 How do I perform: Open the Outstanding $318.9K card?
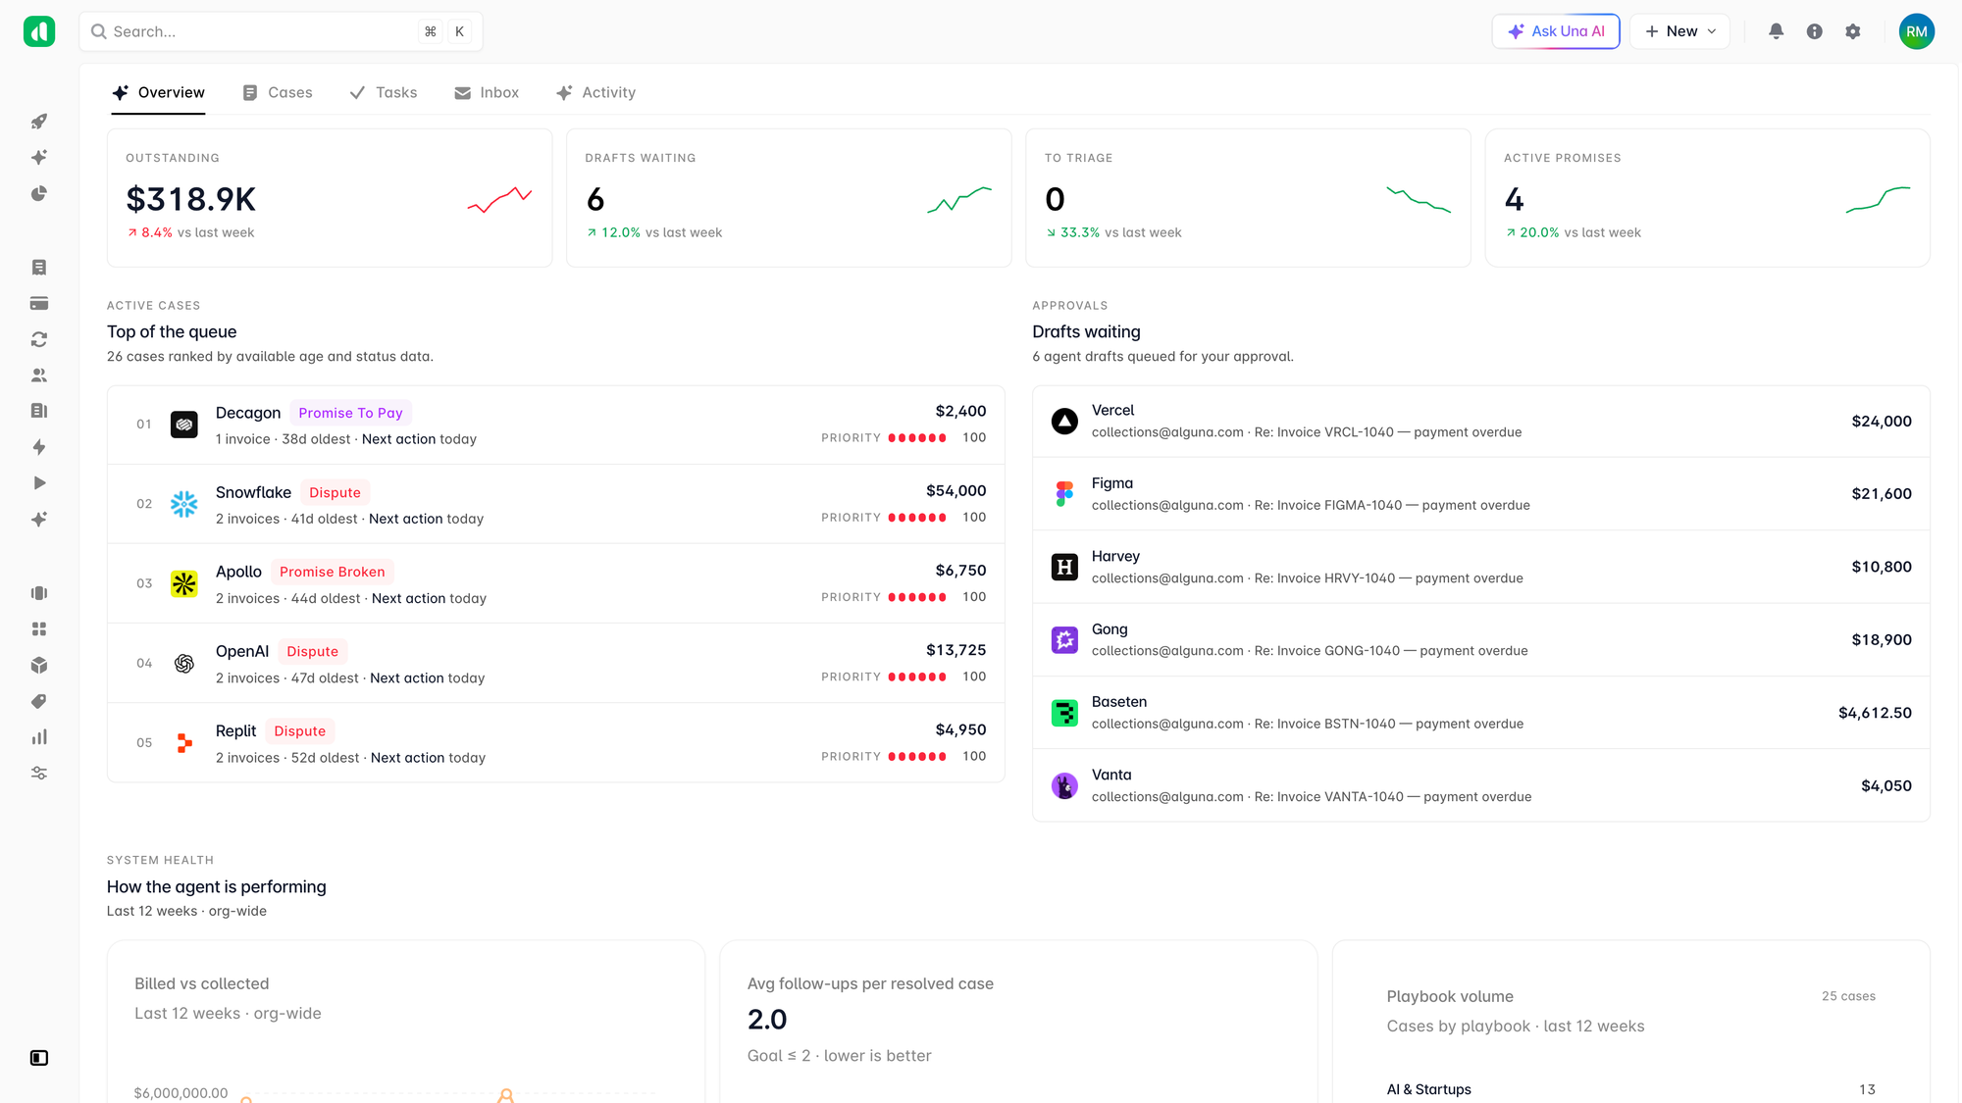click(x=330, y=198)
